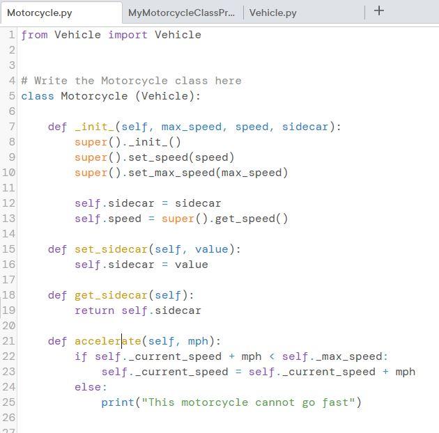Click the line 1 import statement
Viewport: 439px width, 433px height.
(111, 35)
